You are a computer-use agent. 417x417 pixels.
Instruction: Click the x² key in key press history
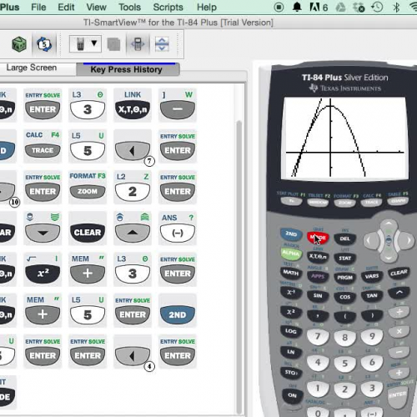(43, 274)
